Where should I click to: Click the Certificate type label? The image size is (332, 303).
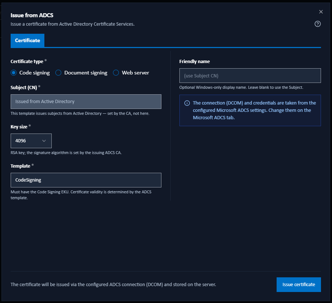(x=27, y=61)
